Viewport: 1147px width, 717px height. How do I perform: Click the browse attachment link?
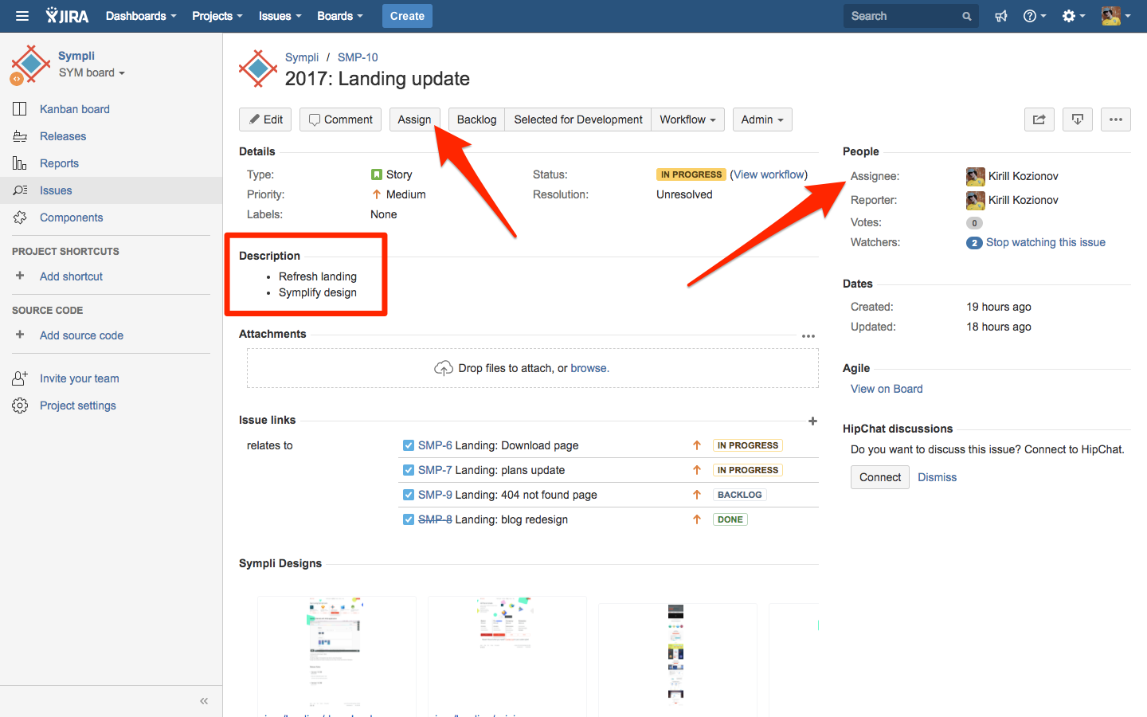coord(589,368)
